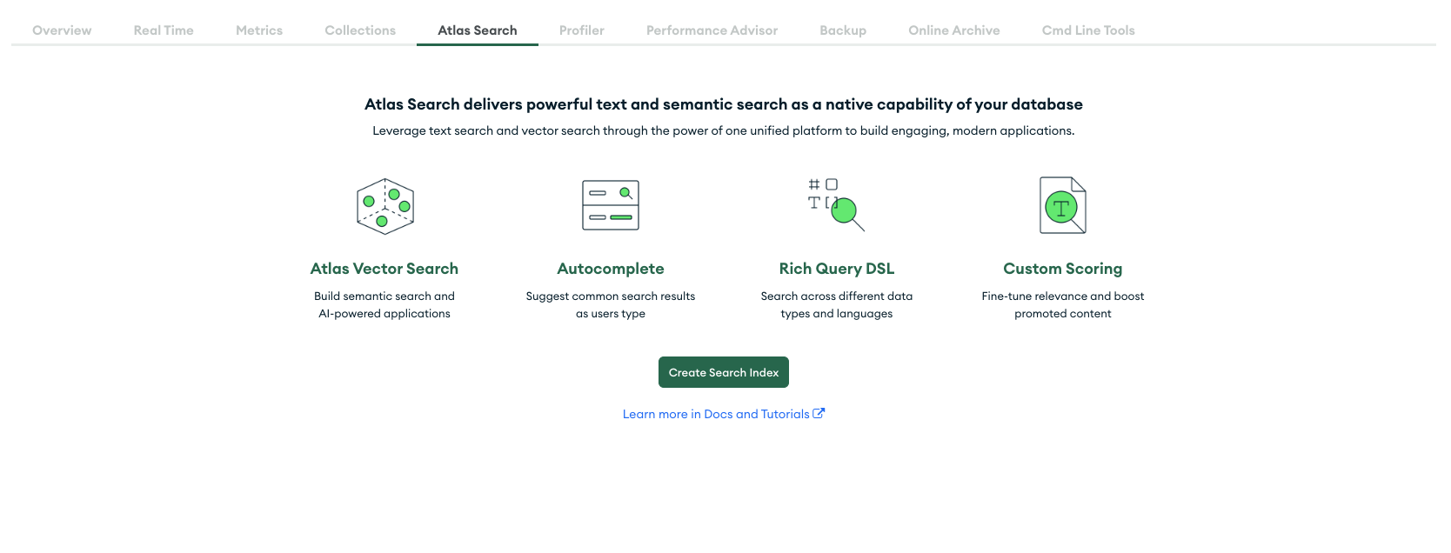
Task: Click the 'Leverage text search and vector search' subtitle
Action: [724, 130]
